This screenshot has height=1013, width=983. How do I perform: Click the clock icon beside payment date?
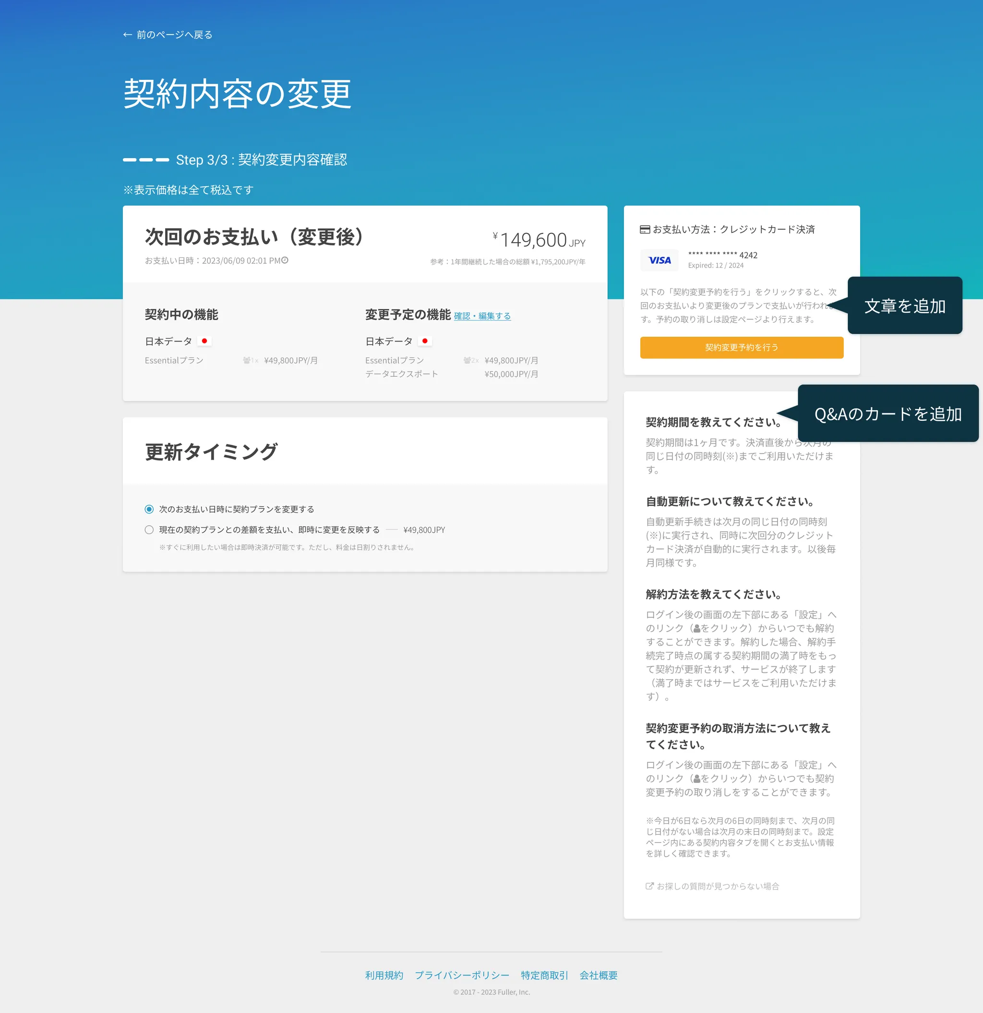[285, 260]
